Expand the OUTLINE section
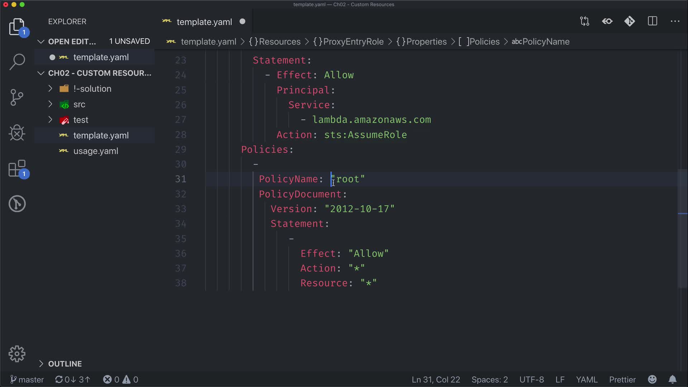 (x=65, y=364)
